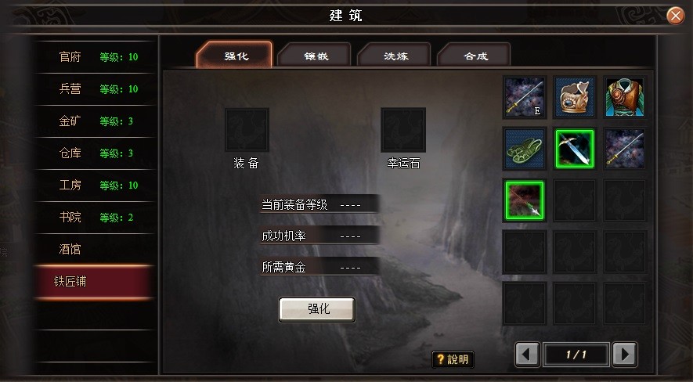Select the unequipped sword in second row
The width and height of the screenshot is (693, 382).
click(625, 149)
